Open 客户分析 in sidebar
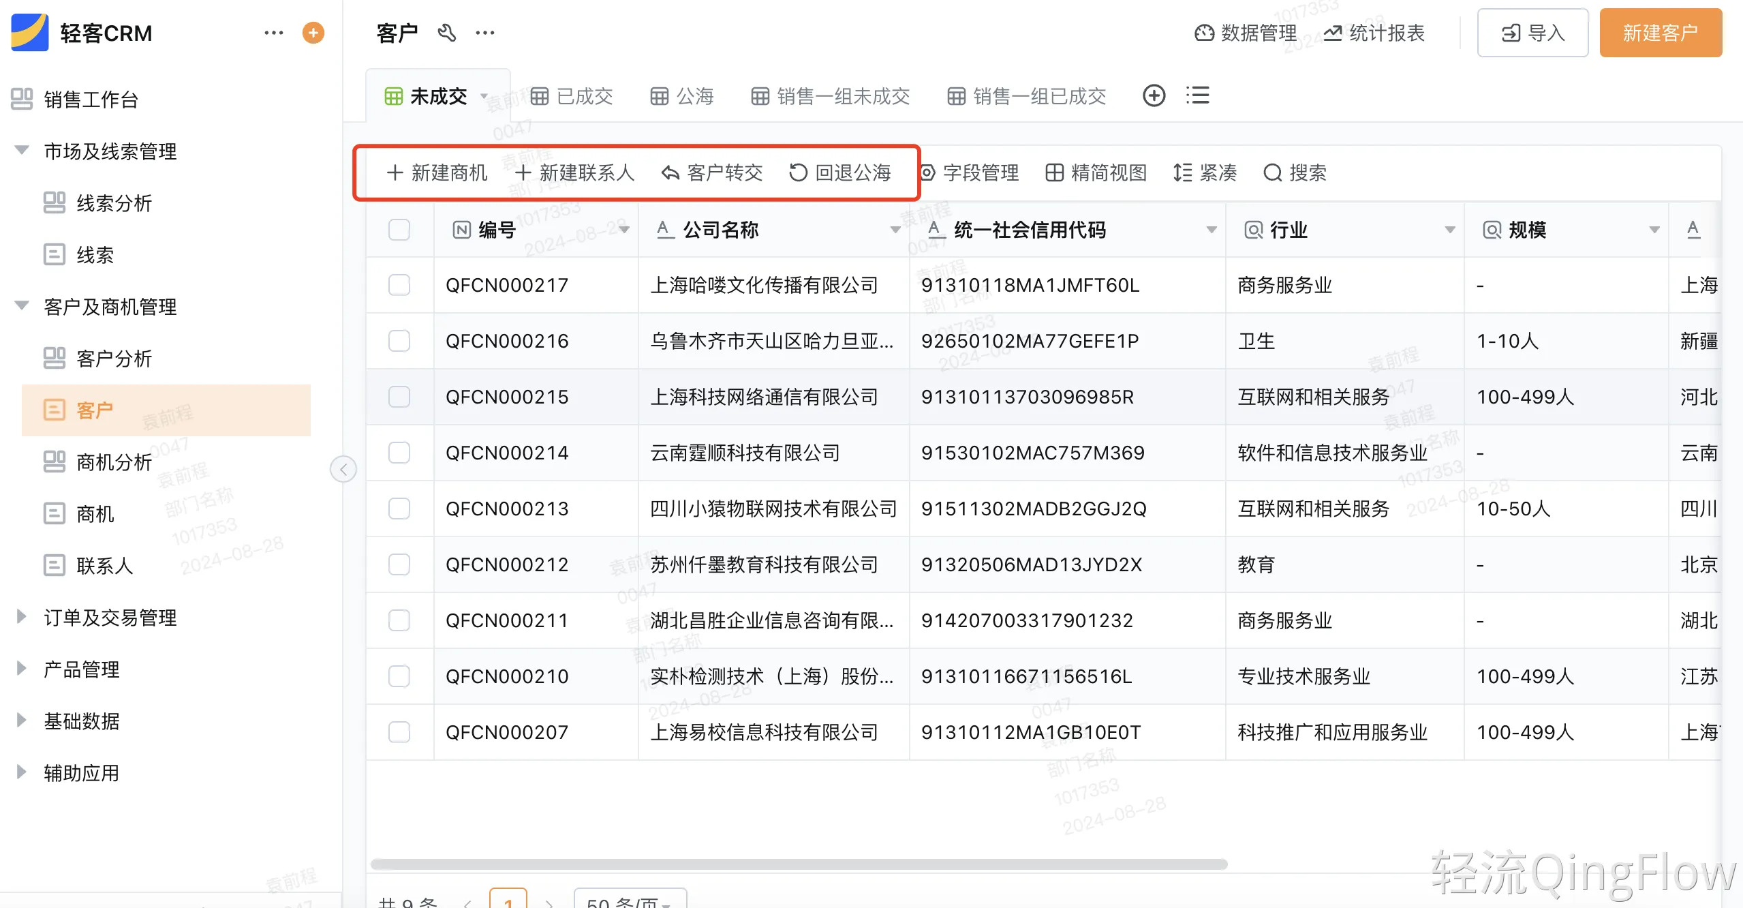This screenshot has height=908, width=1743. (98, 359)
